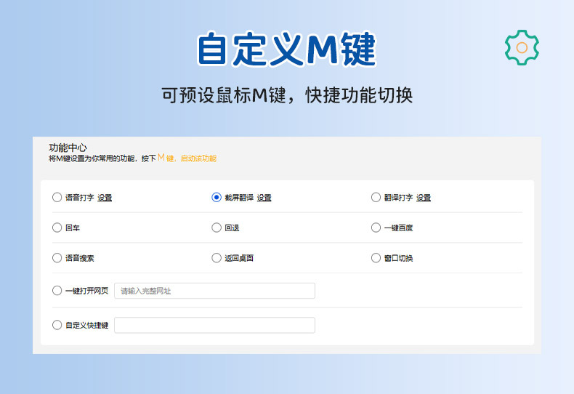Click the 自定义M键 title banner
Viewport: 574px width, 394px height.
(x=286, y=49)
